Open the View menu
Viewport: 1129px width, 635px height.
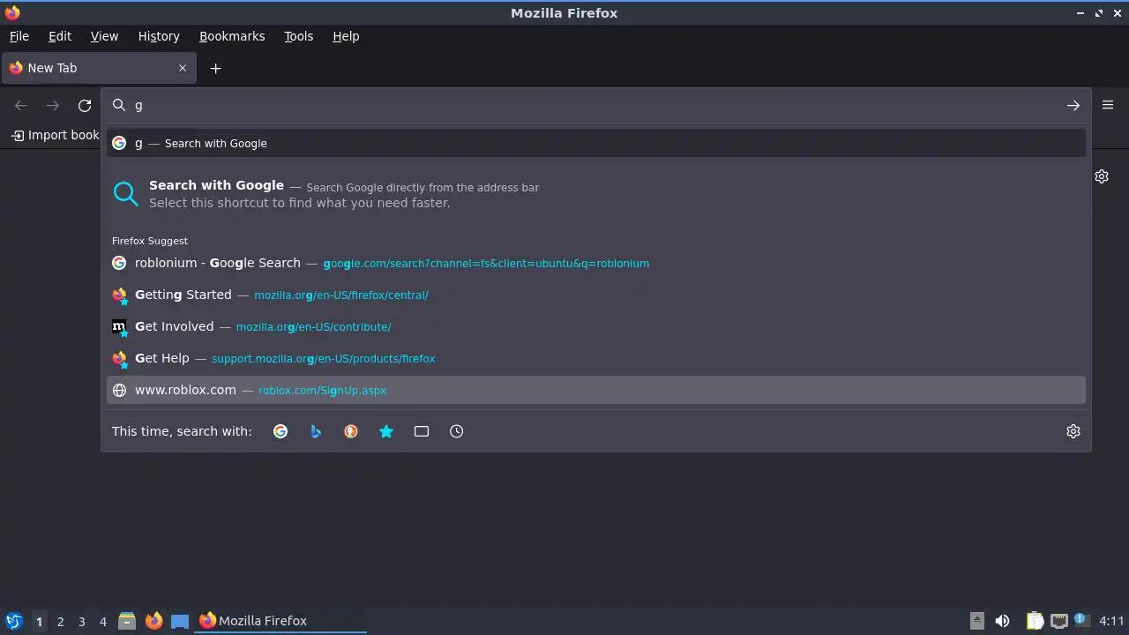point(104,36)
